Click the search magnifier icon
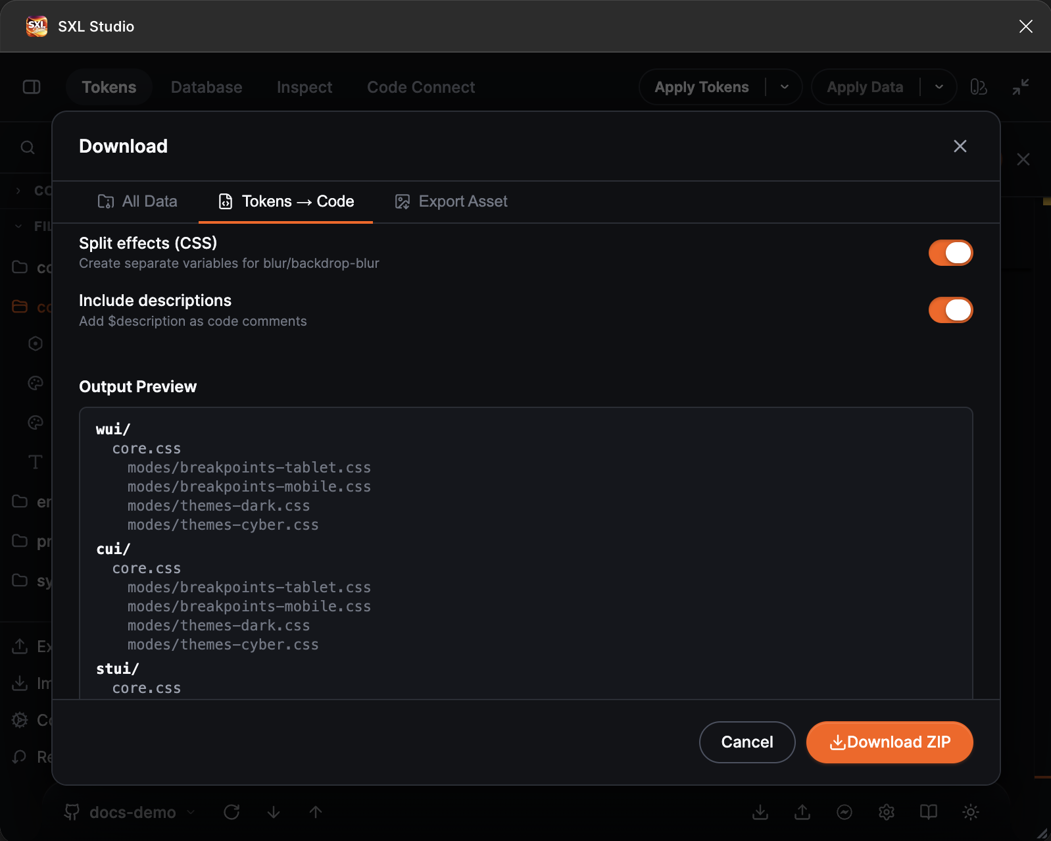 point(28,147)
